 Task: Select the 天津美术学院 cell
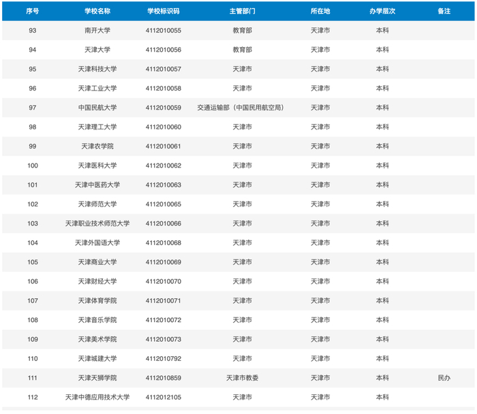[x=97, y=339]
